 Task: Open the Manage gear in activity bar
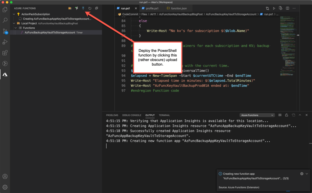(x=5, y=187)
